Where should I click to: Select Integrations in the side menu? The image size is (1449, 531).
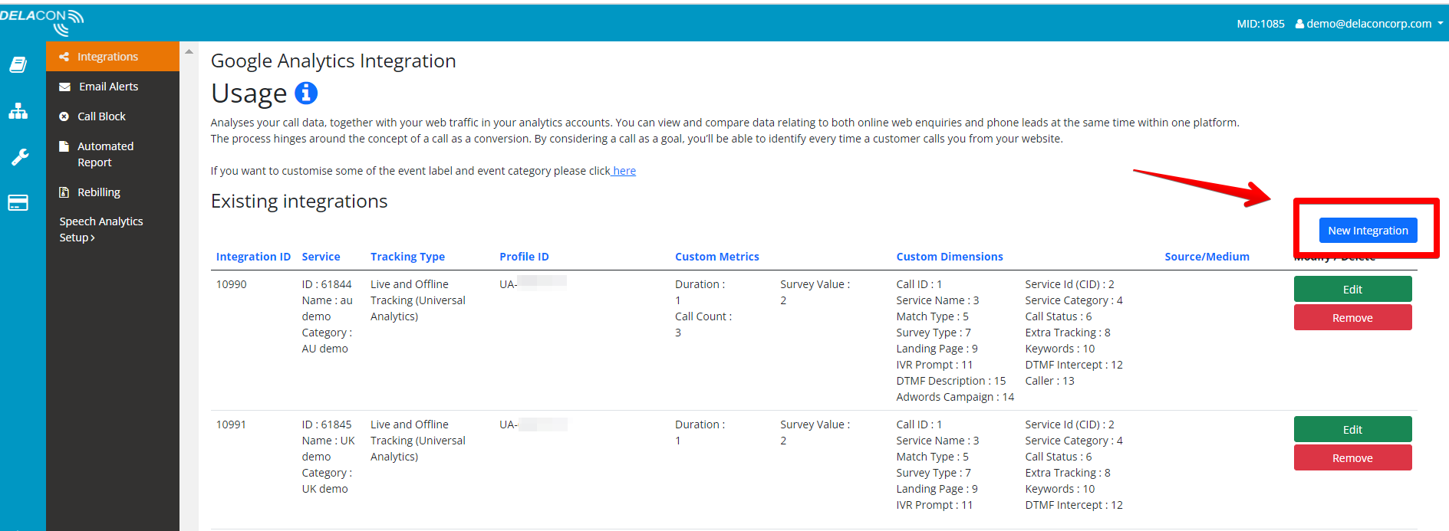tap(113, 57)
